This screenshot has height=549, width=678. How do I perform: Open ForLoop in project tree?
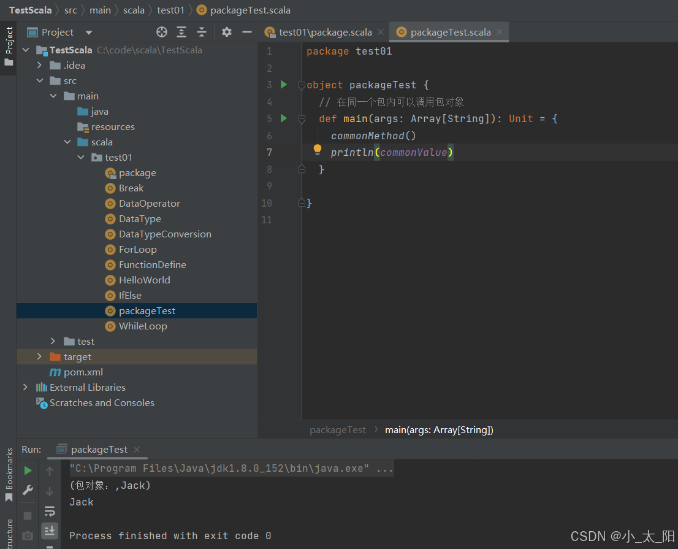point(131,250)
